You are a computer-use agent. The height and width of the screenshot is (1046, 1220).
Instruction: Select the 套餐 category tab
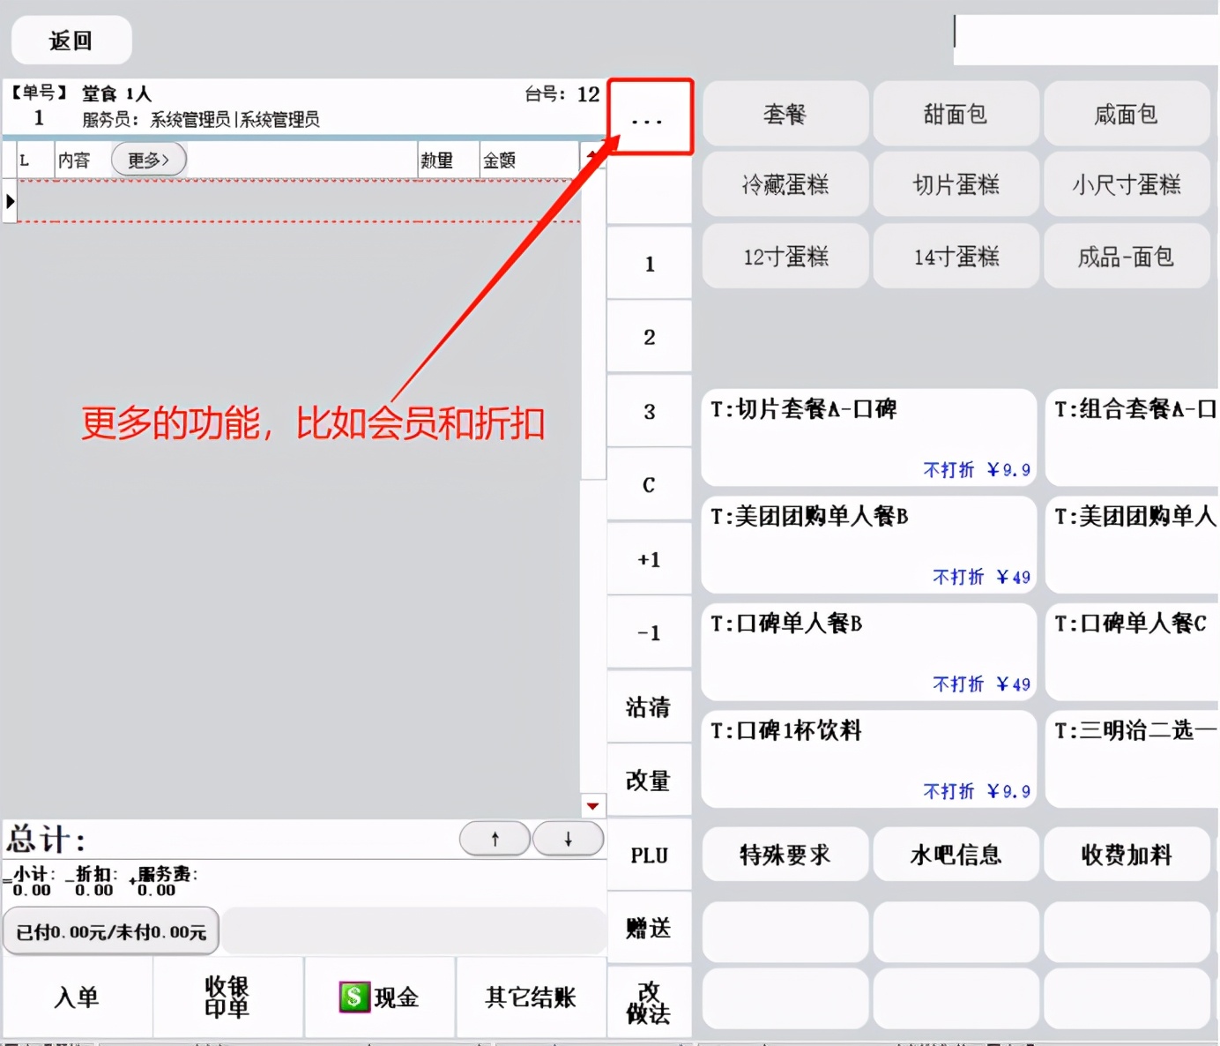(785, 114)
